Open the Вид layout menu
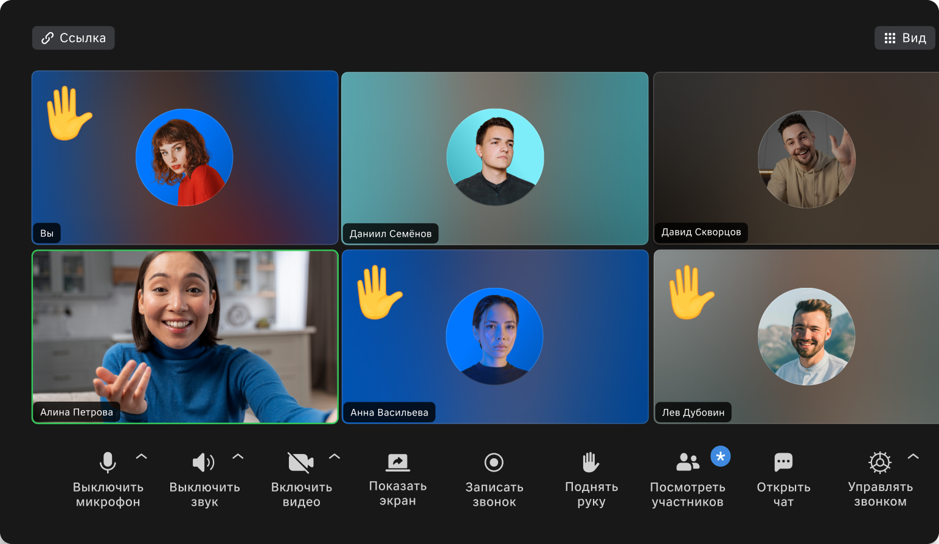Viewport: 939px width, 544px height. pos(905,38)
